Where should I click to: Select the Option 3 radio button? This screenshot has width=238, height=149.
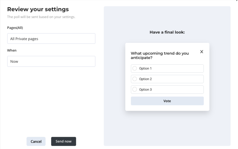135,89
